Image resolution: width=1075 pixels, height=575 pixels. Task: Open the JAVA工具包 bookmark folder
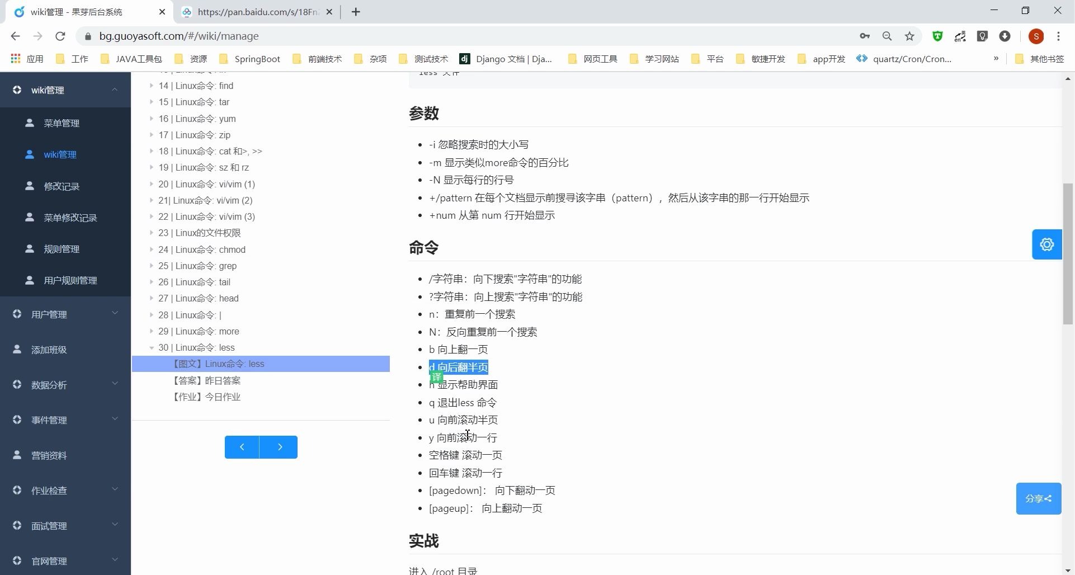point(131,59)
